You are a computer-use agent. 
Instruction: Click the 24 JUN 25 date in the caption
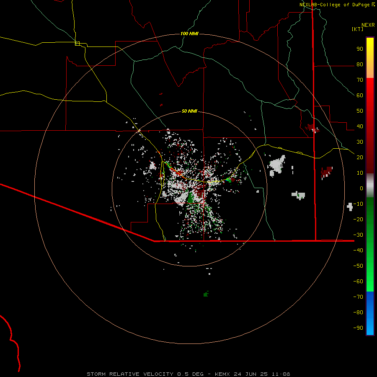tap(250, 374)
